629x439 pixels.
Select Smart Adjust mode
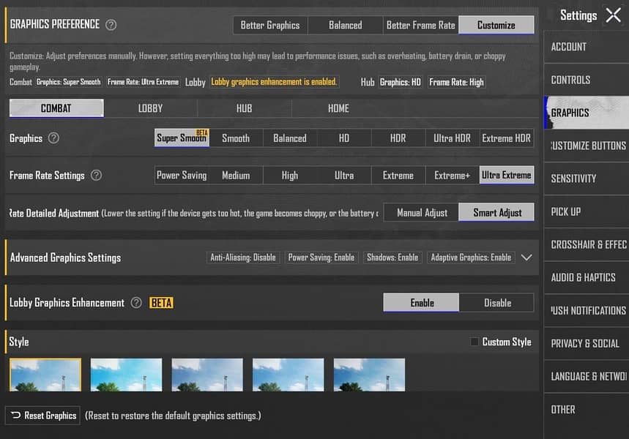click(x=496, y=212)
